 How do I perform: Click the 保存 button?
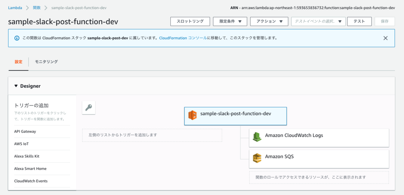click(x=385, y=21)
